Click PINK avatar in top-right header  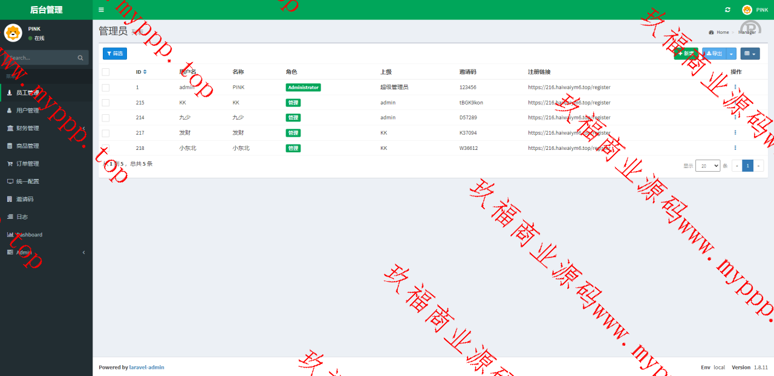coord(747,10)
